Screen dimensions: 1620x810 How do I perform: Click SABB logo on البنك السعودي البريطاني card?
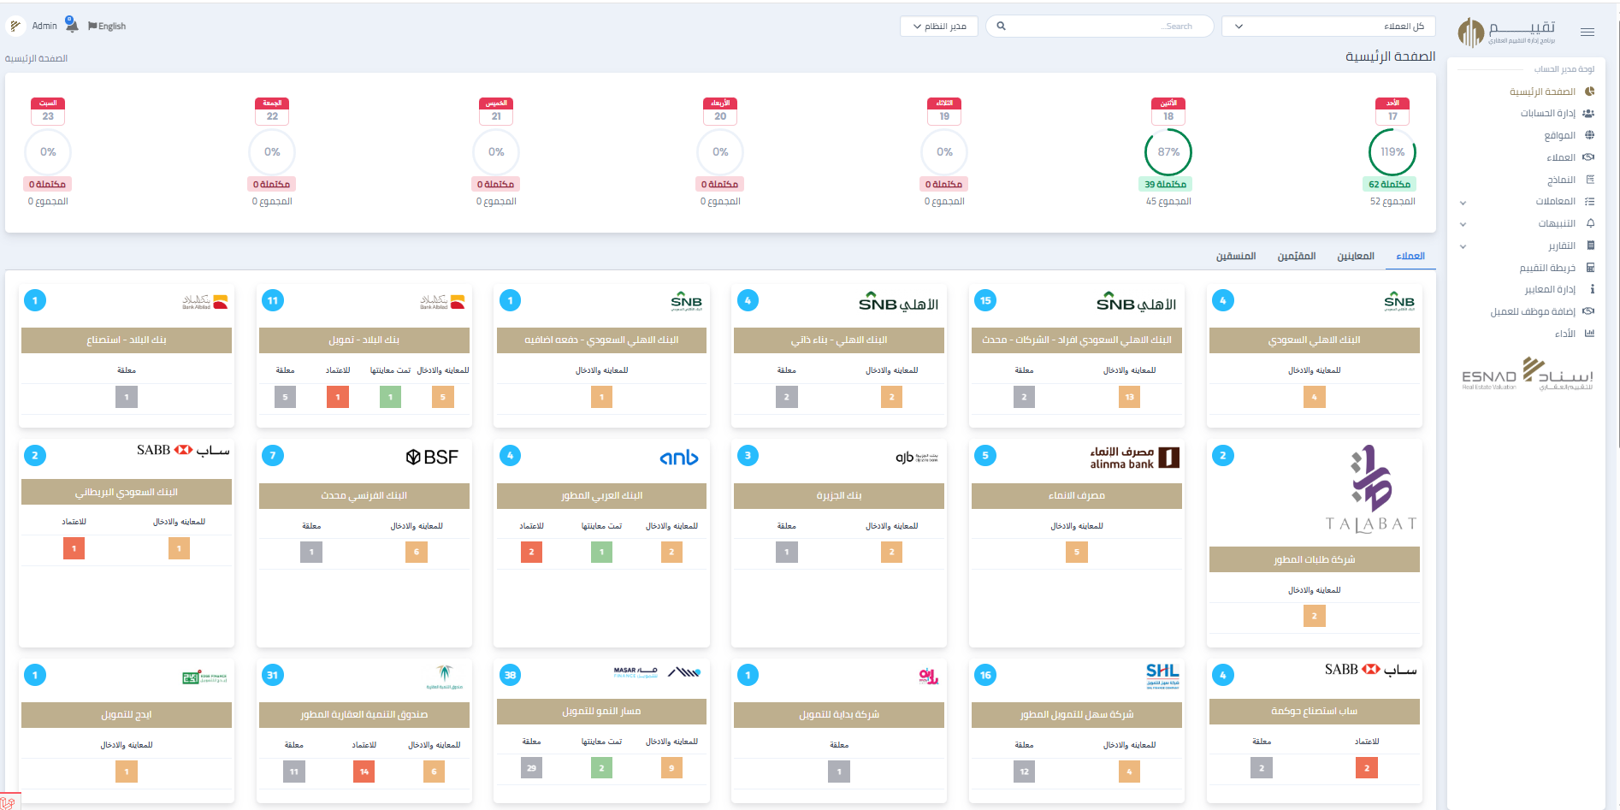point(183,450)
